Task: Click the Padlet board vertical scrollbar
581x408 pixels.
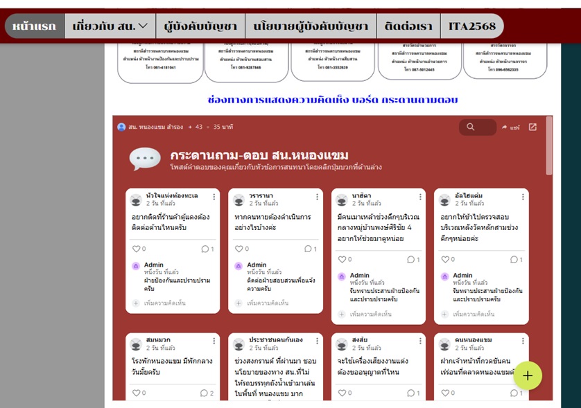Action: (549, 139)
